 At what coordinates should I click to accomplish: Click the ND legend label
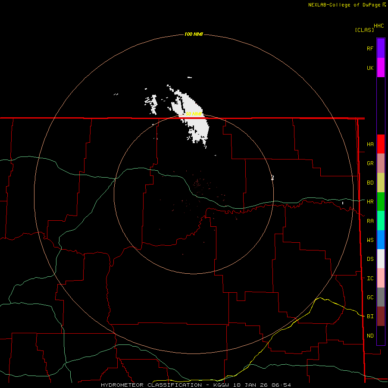tap(370, 336)
